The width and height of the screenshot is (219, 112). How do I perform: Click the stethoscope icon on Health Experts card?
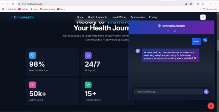(88, 85)
